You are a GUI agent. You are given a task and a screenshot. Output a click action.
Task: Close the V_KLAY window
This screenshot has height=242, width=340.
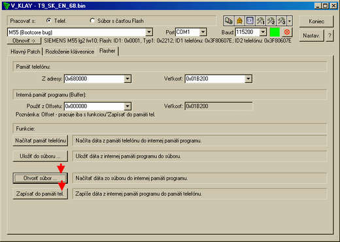[x=333, y=6]
